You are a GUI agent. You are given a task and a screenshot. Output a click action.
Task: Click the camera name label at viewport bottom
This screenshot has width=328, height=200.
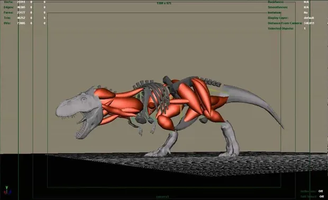pyautogui.click(x=162, y=197)
